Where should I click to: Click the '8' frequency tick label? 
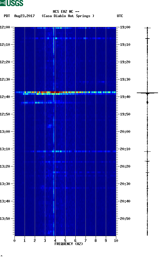[96, 241]
